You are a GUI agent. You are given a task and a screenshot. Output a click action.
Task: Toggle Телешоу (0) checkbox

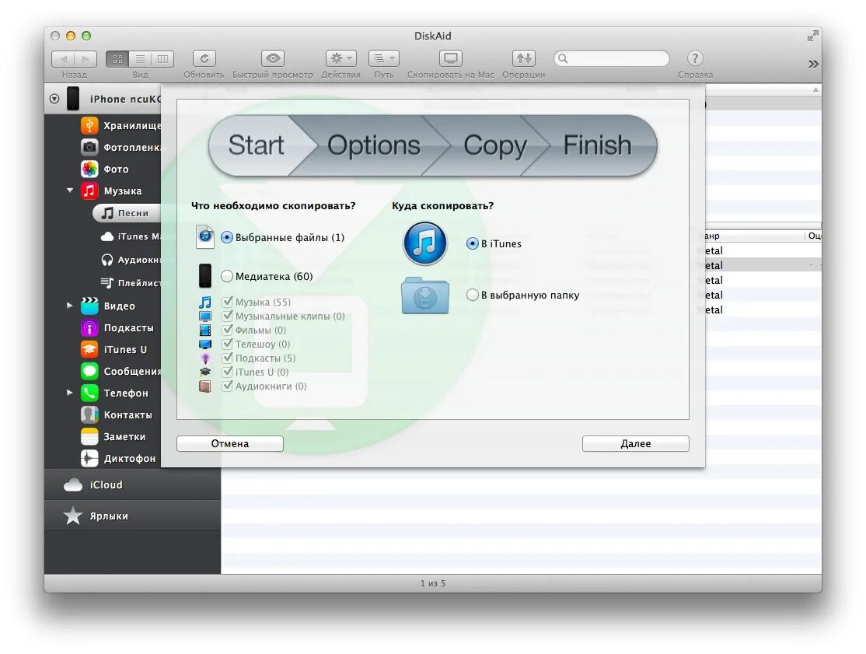(x=227, y=344)
